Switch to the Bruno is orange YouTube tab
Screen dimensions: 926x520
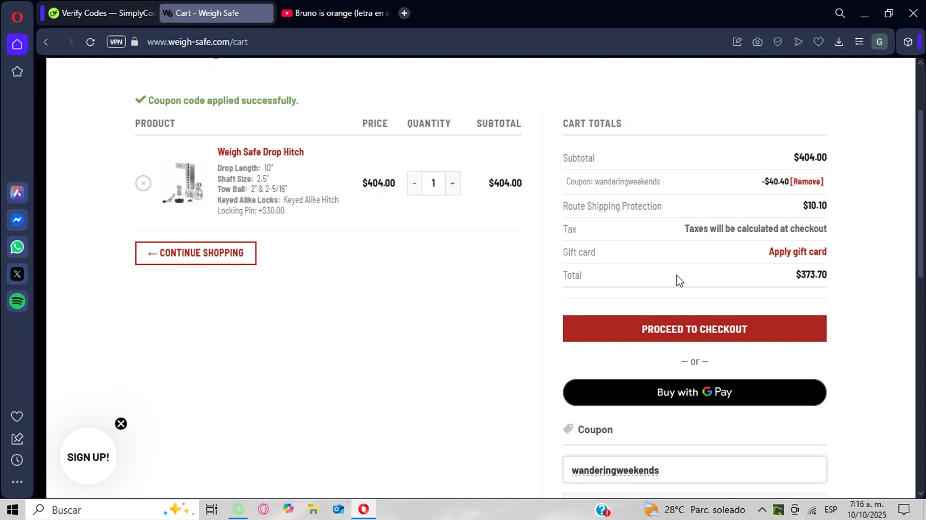coord(334,13)
